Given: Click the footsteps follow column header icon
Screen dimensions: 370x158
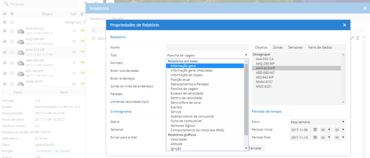Looking at the screenshot, I should (12, 14).
